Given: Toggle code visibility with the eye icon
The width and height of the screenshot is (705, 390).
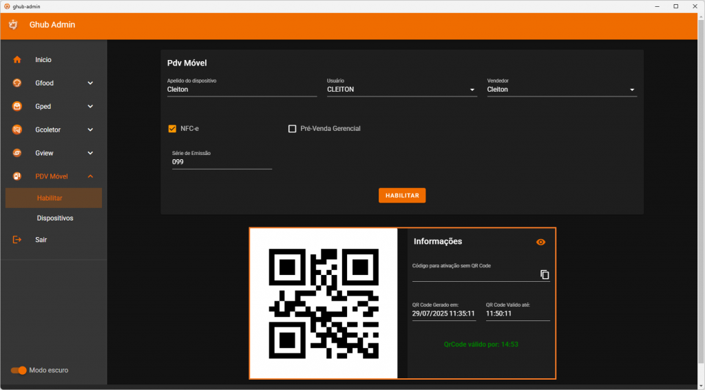Looking at the screenshot, I should [x=541, y=242].
